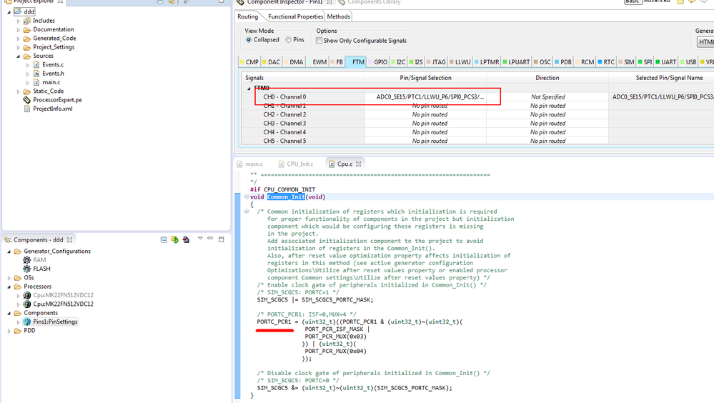Expand the OSs node
Screen dimensions: 714x403
pos(9,278)
